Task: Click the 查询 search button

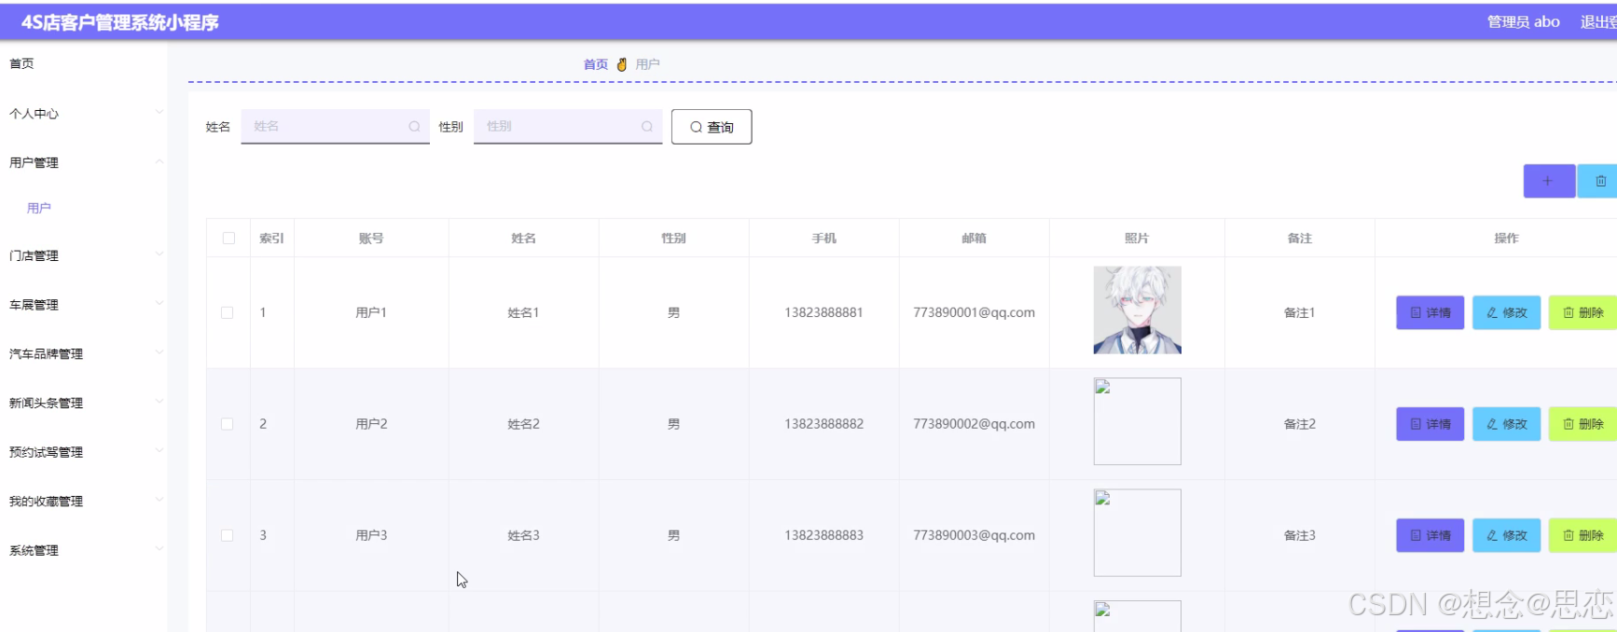Action: coord(712,127)
